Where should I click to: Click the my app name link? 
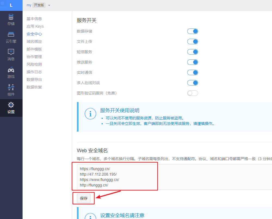(29, 5)
